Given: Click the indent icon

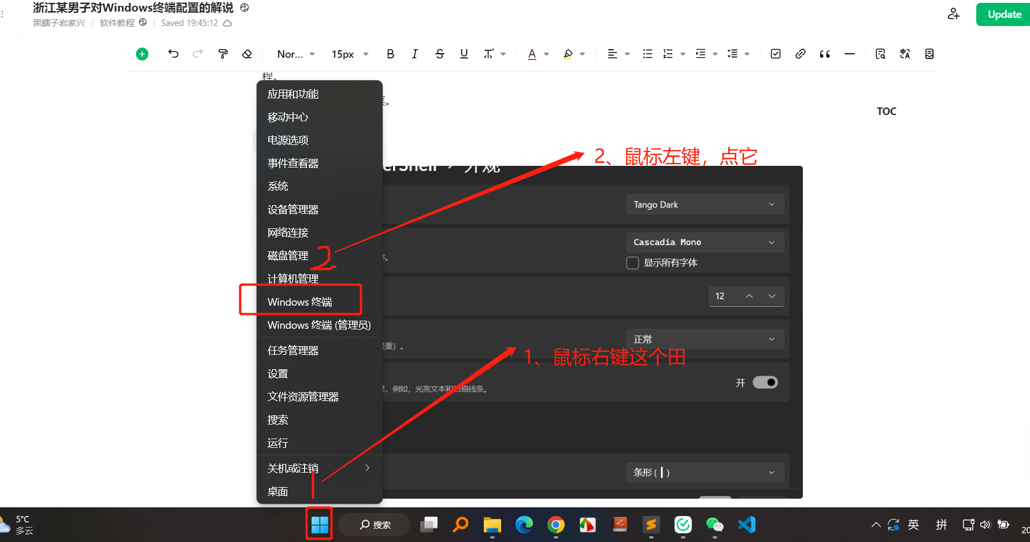Looking at the screenshot, I should tap(701, 54).
